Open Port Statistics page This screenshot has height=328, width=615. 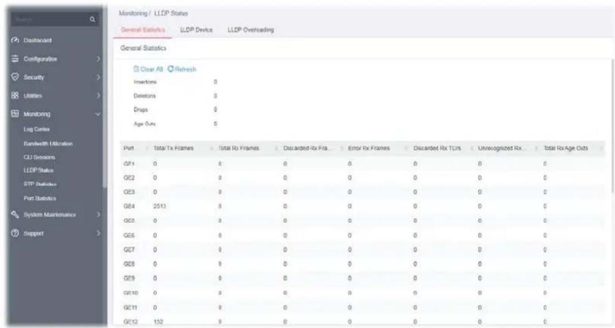(40, 198)
